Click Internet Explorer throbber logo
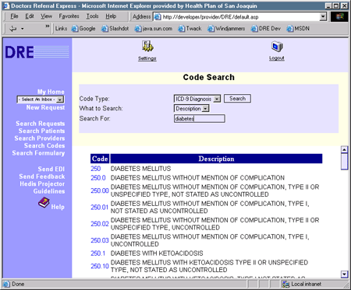The height and width of the screenshot is (290, 351). tap(339, 17)
